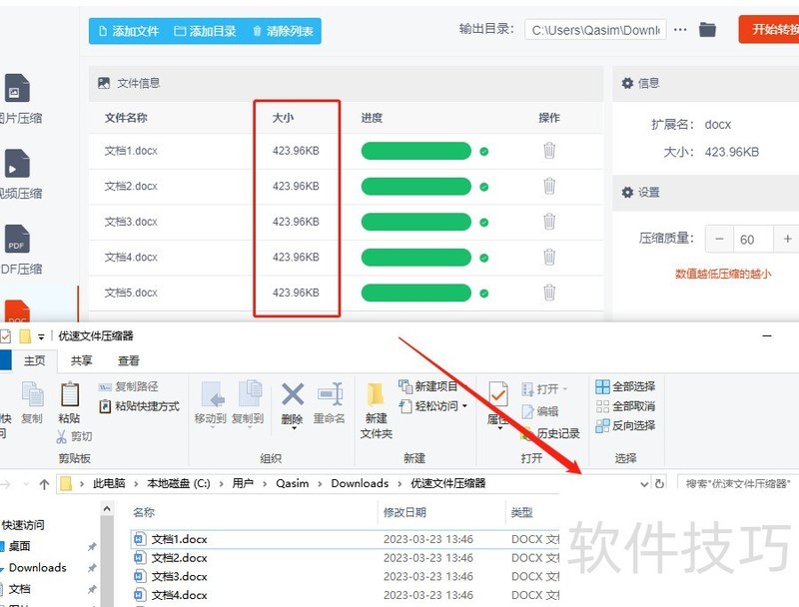799x607 pixels.
Task: Delete 文档3.docx with its trash icon
Action: 549,222
